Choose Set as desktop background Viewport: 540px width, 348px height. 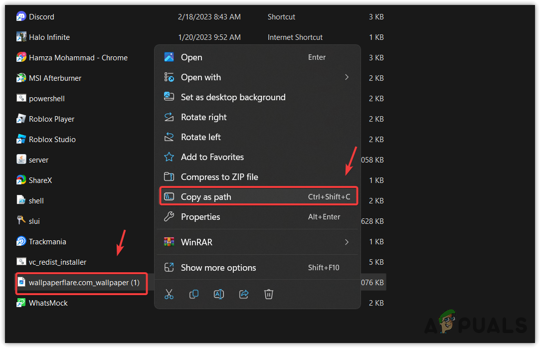[x=233, y=97]
